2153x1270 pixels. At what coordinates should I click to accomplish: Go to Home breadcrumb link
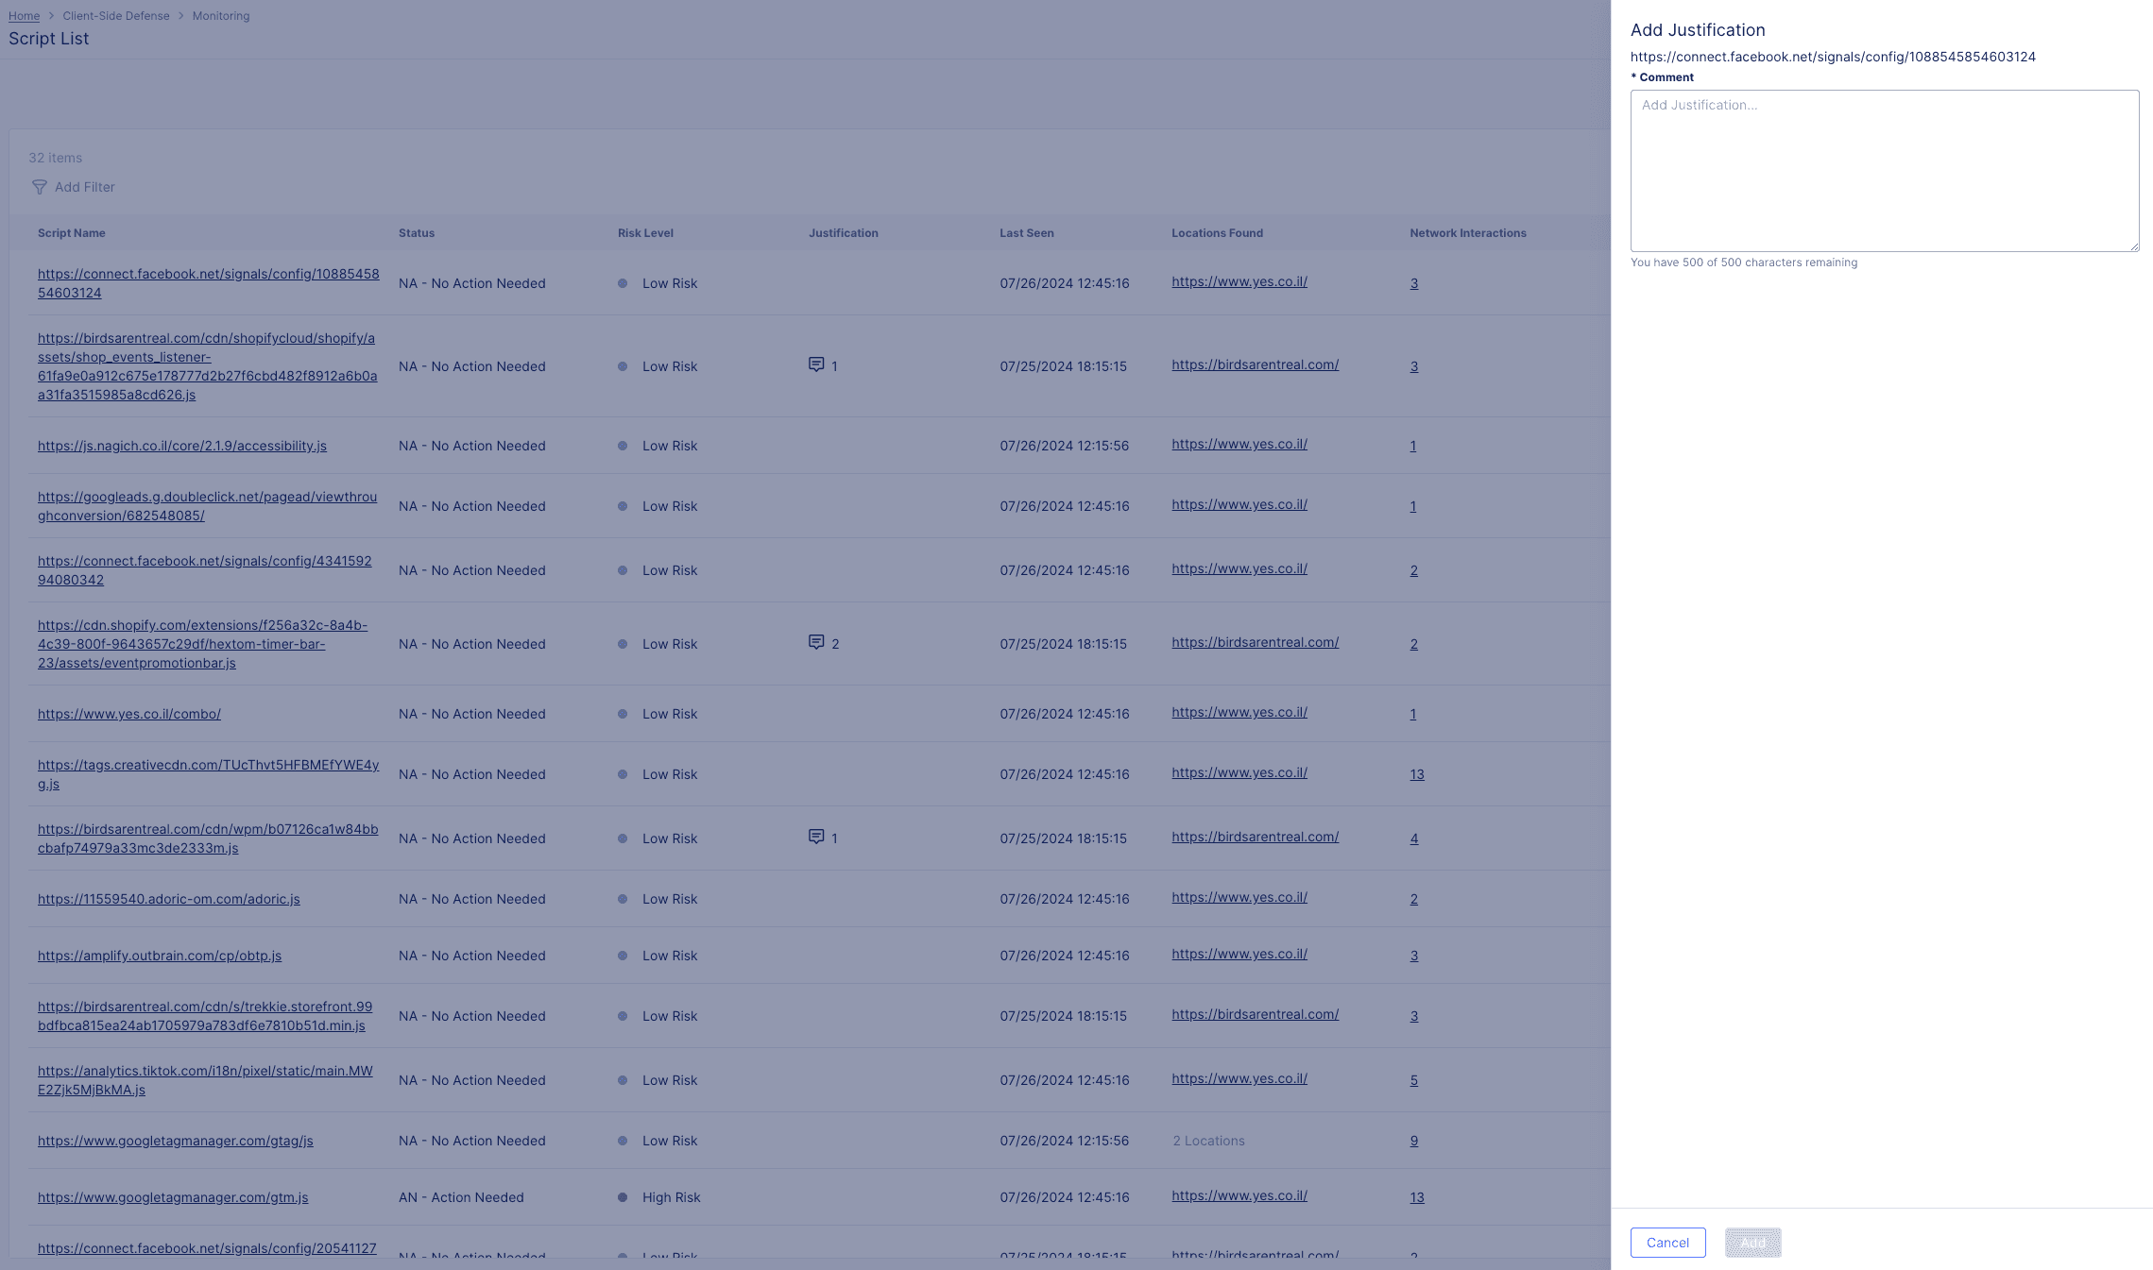24,16
